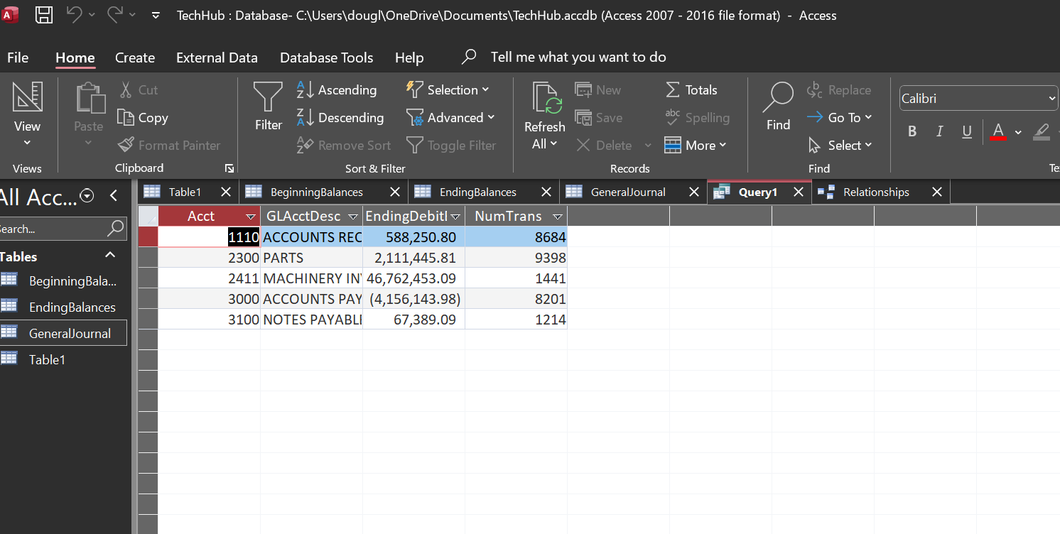Toggle Bold formatting
This screenshot has height=534, width=1060.
(912, 131)
